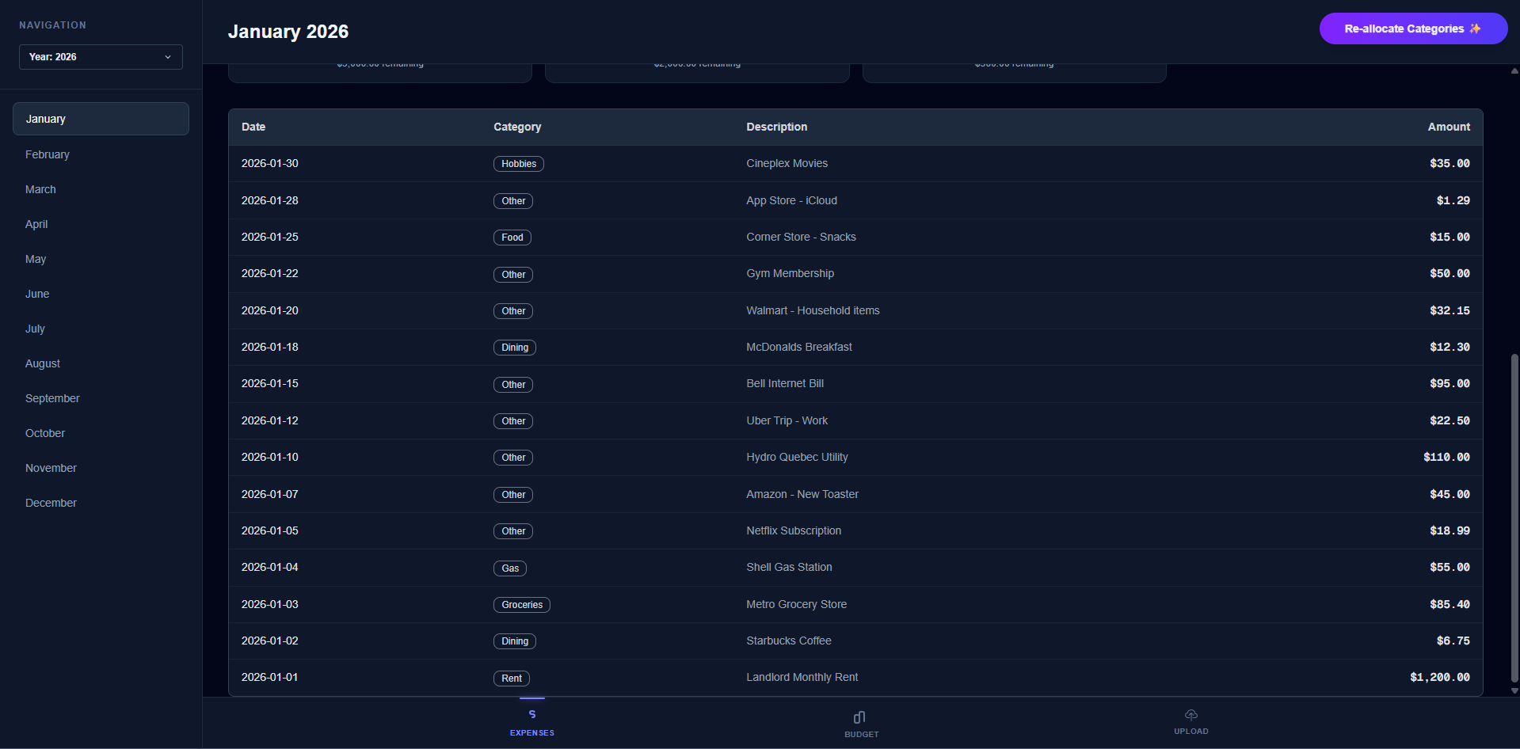Screen dimensions: 1520x749
Task: Select the Landlord Monthly Rent description
Action: (802, 677)
